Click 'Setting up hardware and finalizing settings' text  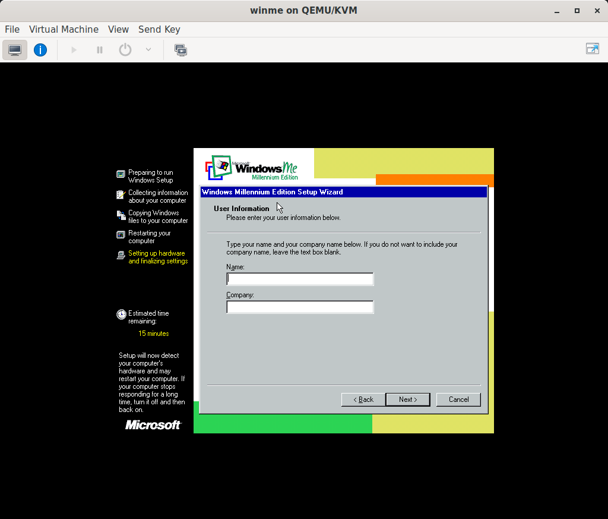(158, 257)
